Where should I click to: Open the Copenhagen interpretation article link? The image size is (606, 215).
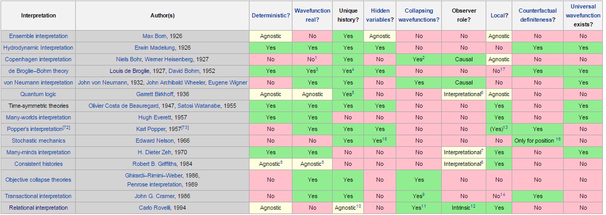(38, 59)
